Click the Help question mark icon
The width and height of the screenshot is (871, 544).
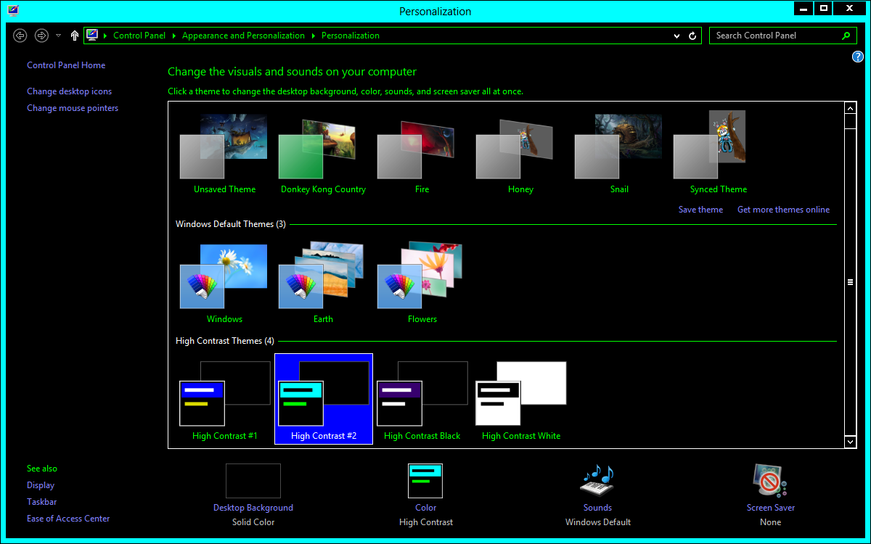pyautogui.click(x=857, y=57)
